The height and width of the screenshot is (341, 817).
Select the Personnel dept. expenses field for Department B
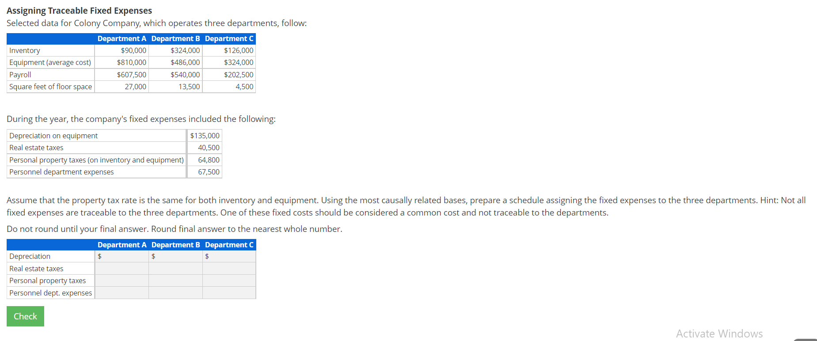(175, 292)
